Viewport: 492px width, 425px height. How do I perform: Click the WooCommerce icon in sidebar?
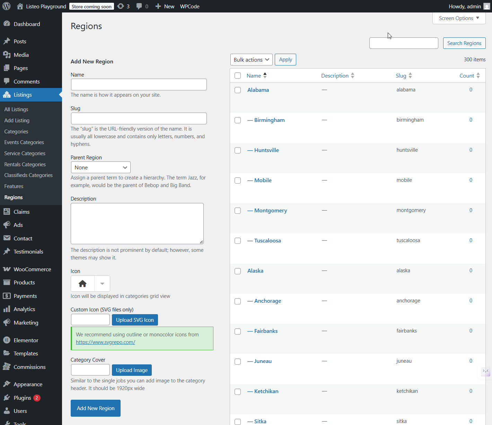[7, 269]
